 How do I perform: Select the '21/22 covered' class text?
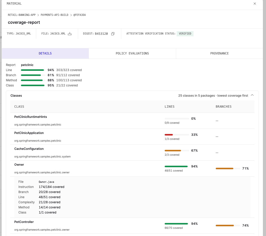point(67,85)
